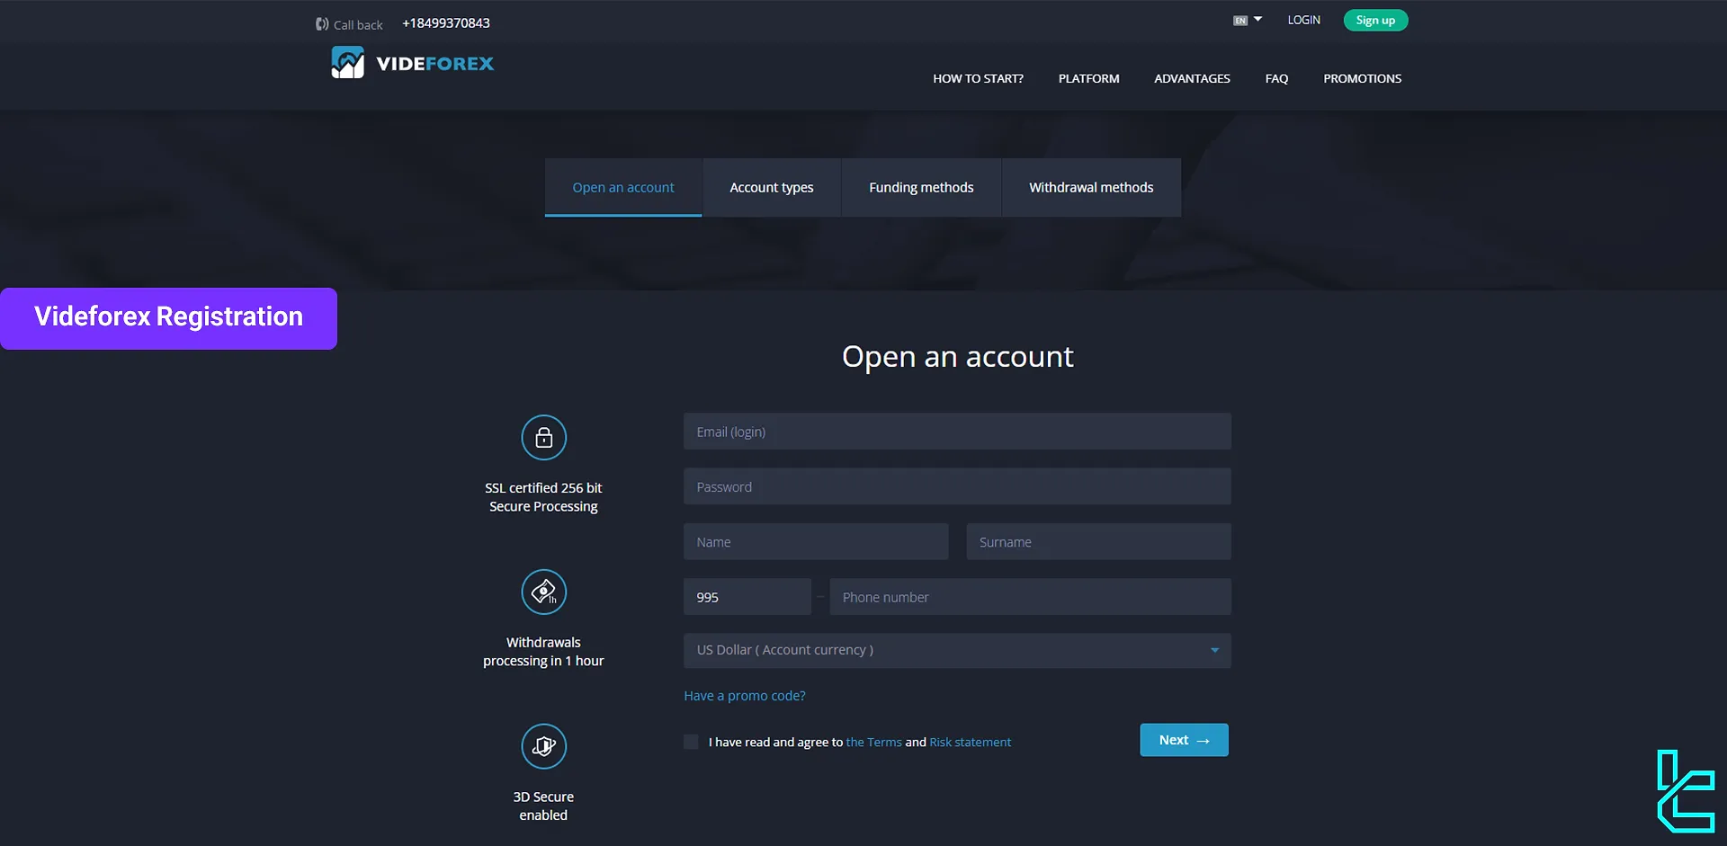The width and height of the screenshot is (1727, 846).
Task: Click the withdrawals processing icon
Action: click(543, 592)
